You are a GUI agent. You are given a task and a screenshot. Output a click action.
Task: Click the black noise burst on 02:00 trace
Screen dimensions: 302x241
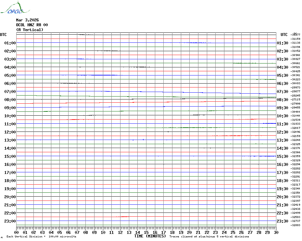point(109,51)
